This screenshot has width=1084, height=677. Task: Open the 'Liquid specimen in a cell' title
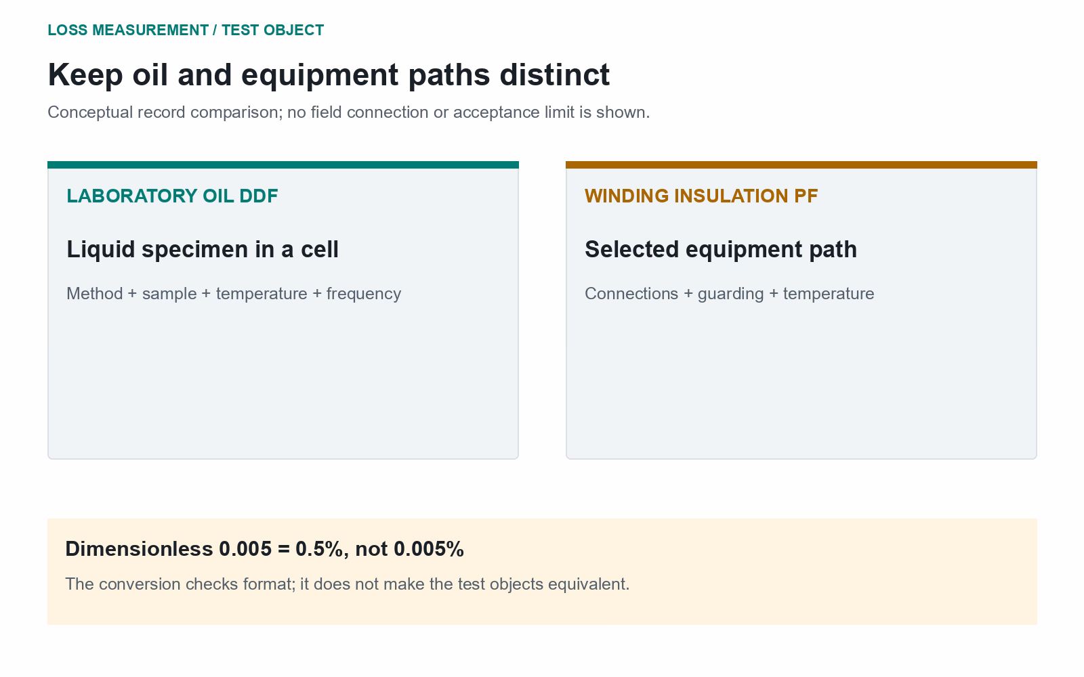pos(203,249)
